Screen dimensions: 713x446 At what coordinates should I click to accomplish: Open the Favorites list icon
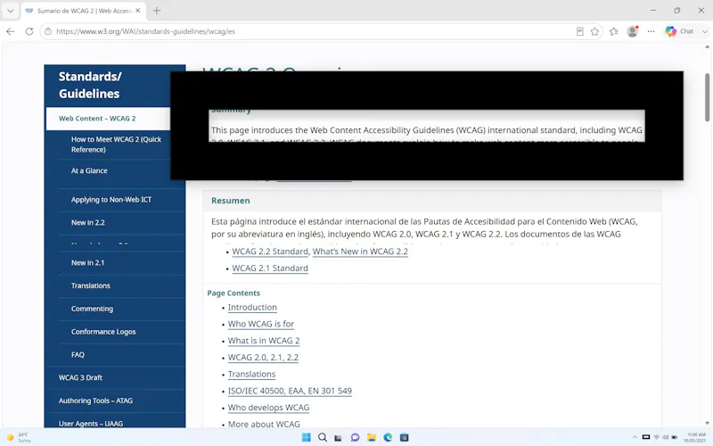tap(614, 31)
